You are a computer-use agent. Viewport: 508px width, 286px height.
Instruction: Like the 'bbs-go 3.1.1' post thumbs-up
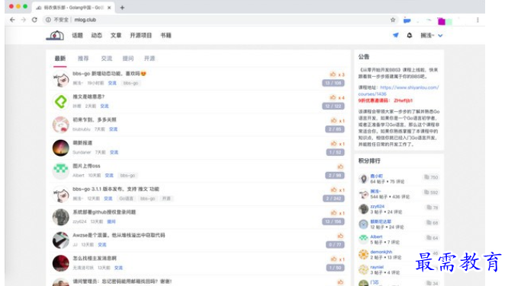[333, 189]
